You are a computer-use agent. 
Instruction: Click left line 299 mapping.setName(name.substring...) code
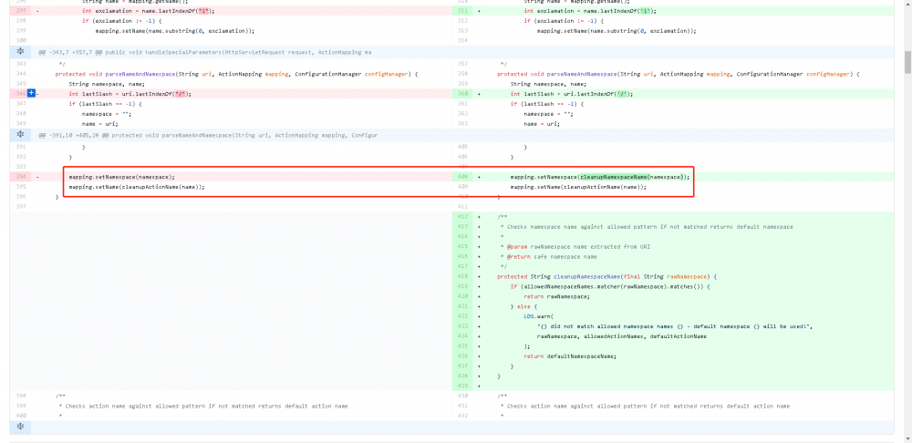(x=175, y=31)
